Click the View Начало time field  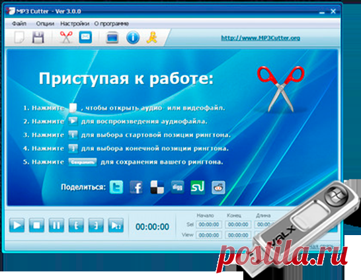209,235
